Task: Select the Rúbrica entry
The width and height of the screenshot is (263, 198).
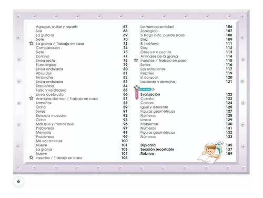Action: pyautogui.click(x=147, y=154)
